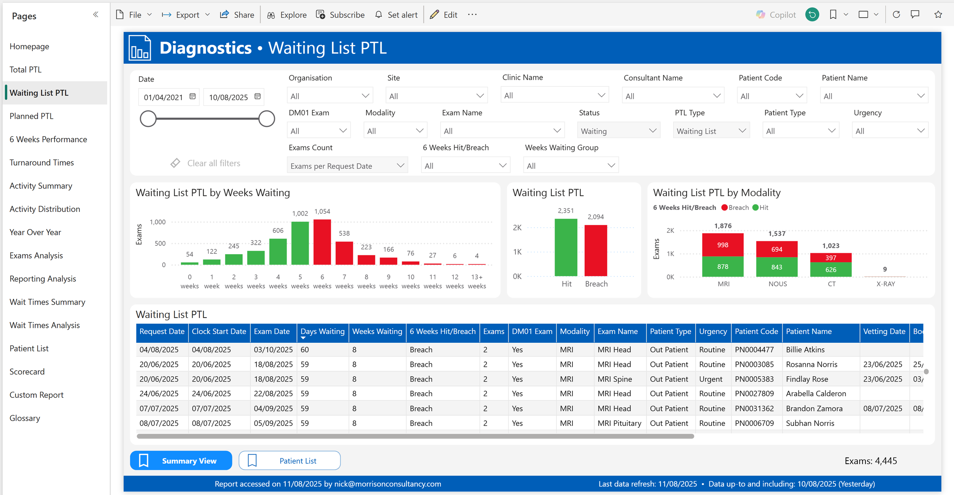Click the Clear all filters eraser icon
Viewport: 954px width, 495px height.
[x=175, y=163]
